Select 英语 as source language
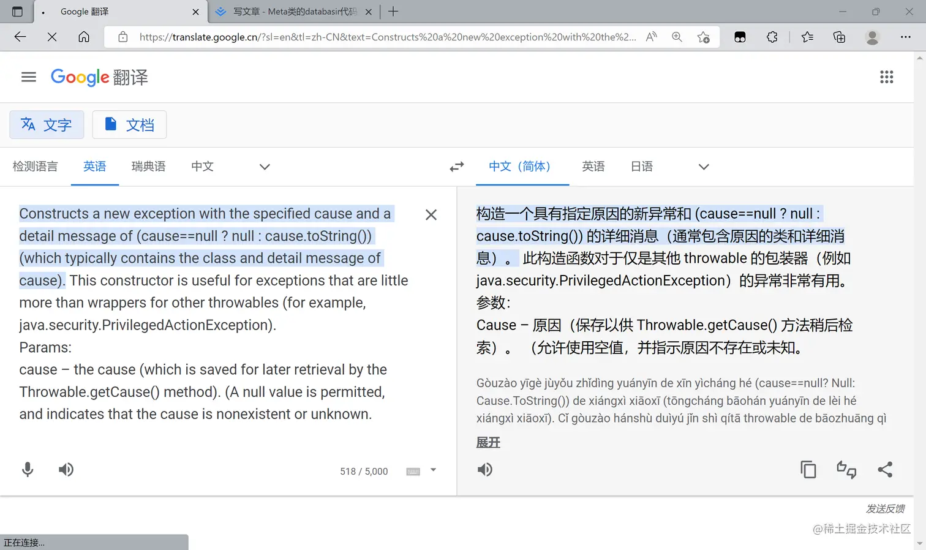 coord(95,167)
